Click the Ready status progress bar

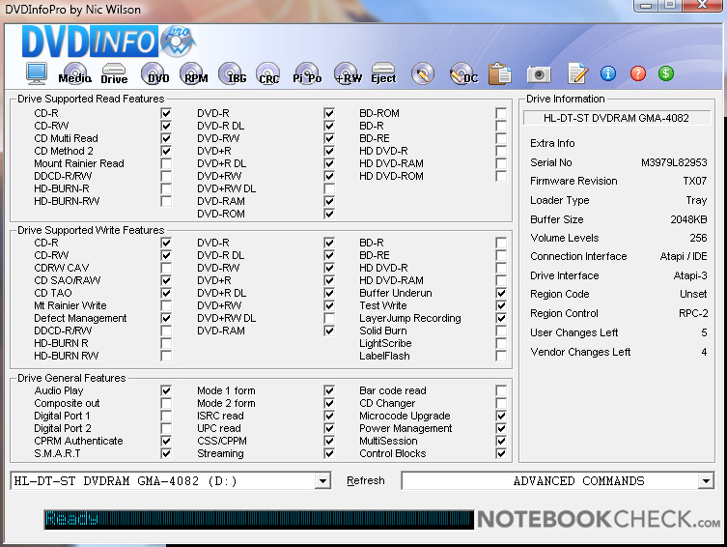(x=259, y=519)
